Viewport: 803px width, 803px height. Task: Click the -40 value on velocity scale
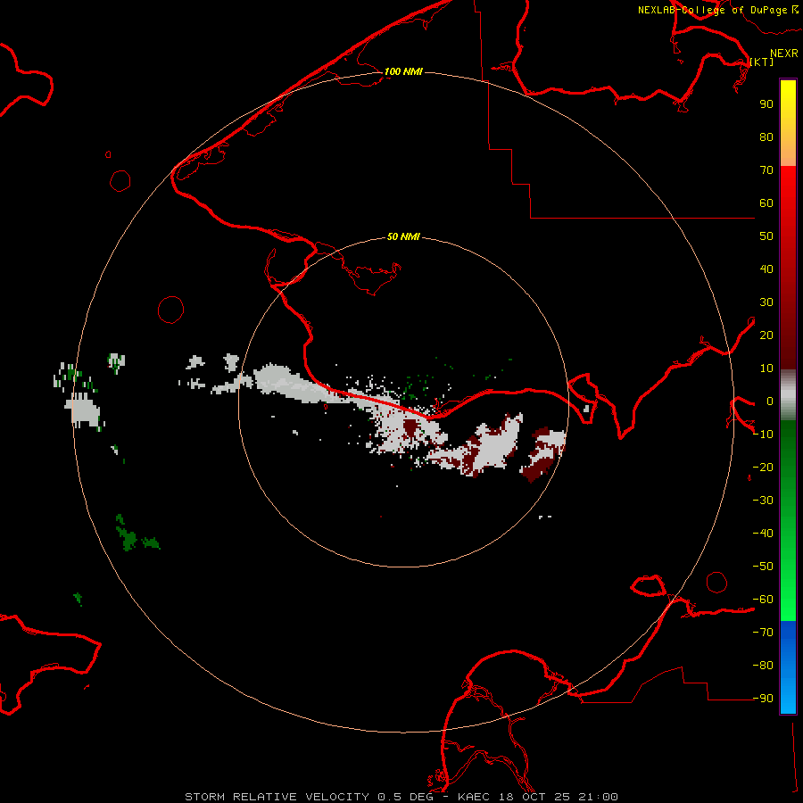pos(763,534)
